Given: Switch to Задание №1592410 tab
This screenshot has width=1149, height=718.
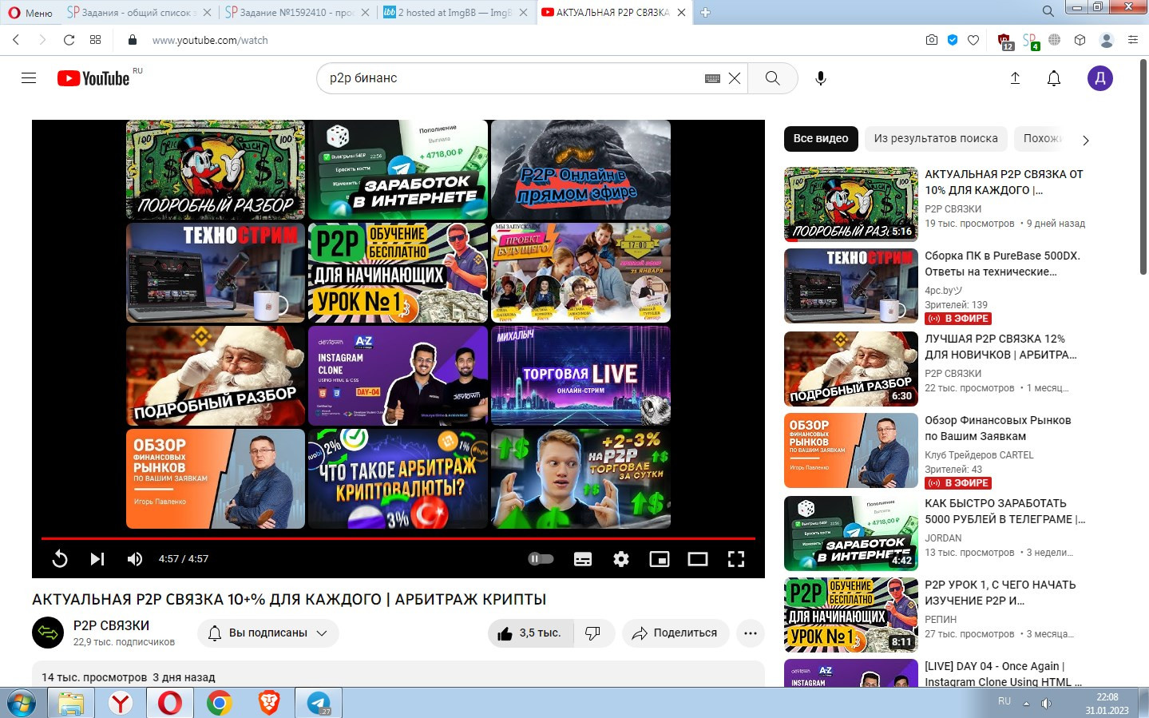Looking at the screenshot, I should tap(296, 13).
